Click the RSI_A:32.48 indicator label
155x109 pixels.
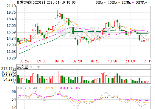point(27,88)
